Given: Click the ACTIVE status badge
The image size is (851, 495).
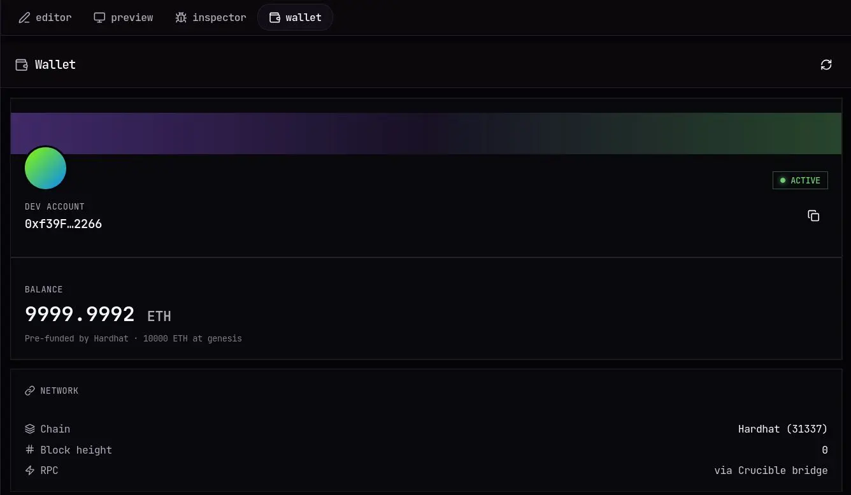Looking at the screenshot, I should (801, 180).
